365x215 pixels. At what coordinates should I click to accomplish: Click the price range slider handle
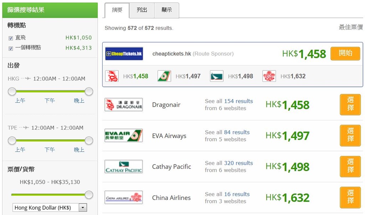pyautogui.click(x=89, y=195)
